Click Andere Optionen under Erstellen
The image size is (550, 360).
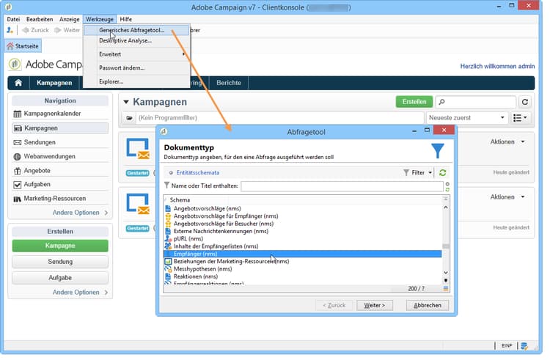point(80,293)
